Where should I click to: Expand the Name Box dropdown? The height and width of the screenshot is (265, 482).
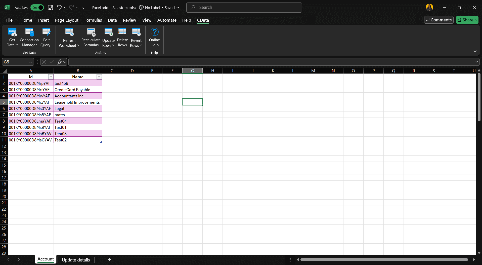pyautogui.click(x=30, y=62)
